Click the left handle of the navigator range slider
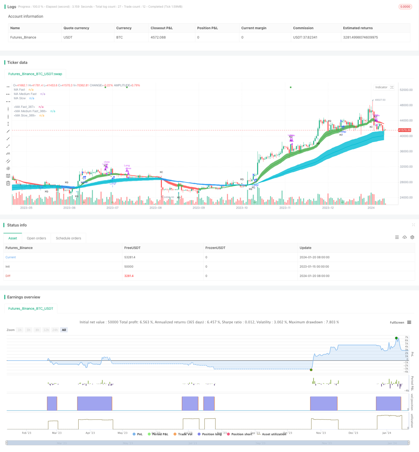Image resolution: width=419 pixels, height=452 pixels. [x=7, y=443]
